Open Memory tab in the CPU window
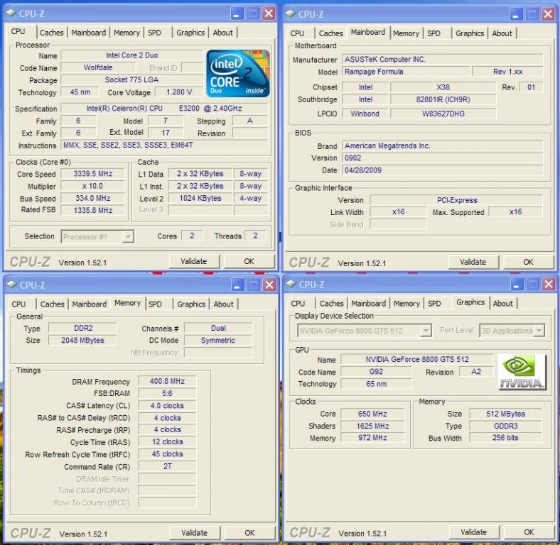Screen dimensions: 560x545 (x=126, y=33)
